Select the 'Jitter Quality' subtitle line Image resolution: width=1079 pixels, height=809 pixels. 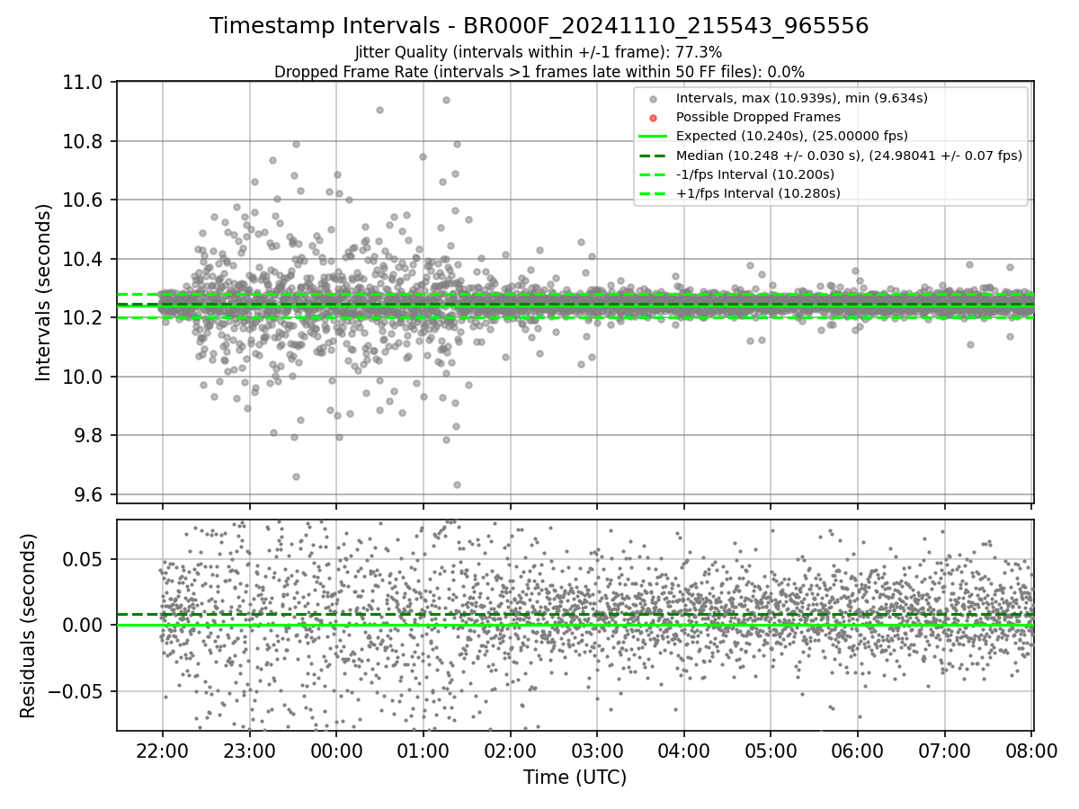(x=539, y=52)
